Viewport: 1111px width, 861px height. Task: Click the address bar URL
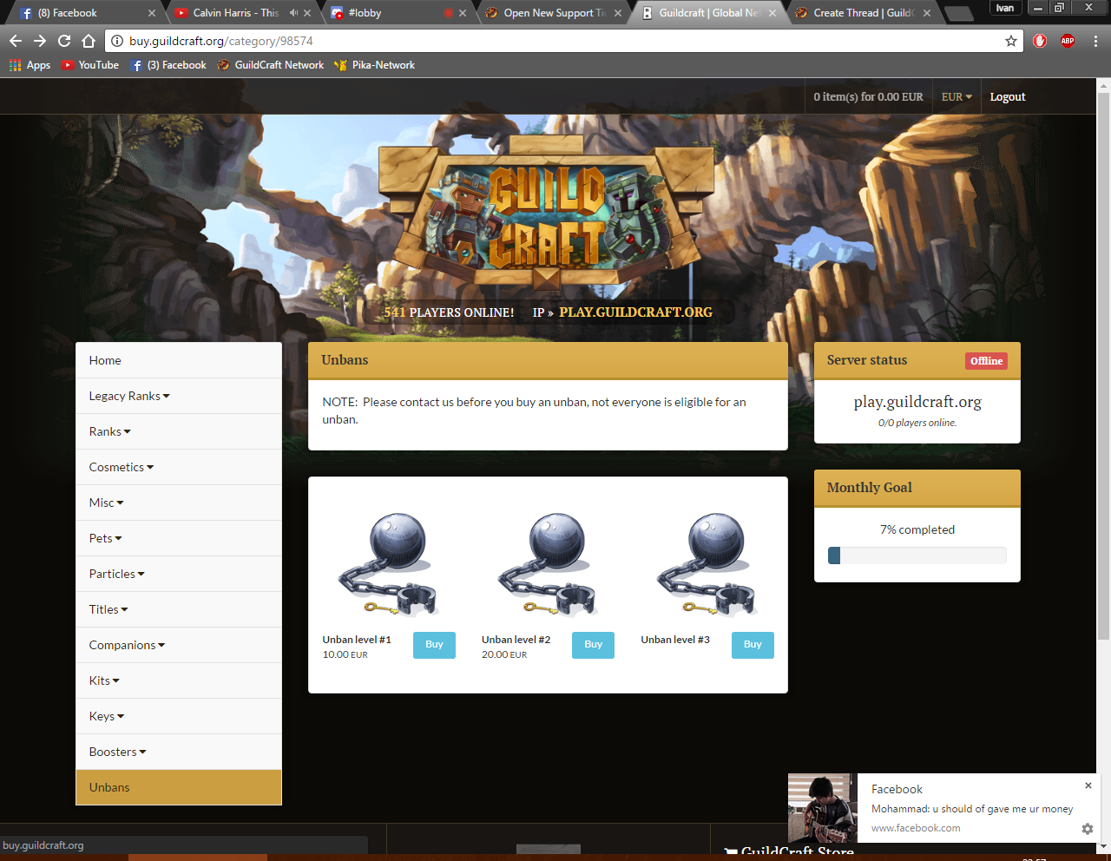coord(221,41)
